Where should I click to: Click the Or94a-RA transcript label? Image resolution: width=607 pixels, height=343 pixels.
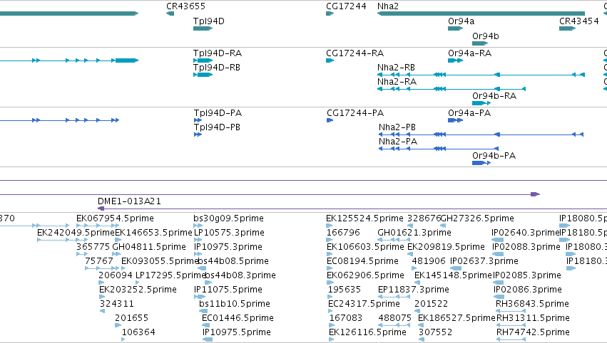coord(469,53)
